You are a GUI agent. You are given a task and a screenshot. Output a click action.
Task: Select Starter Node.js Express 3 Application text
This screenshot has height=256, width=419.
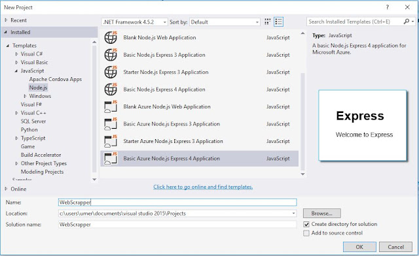tap(166, 72)
